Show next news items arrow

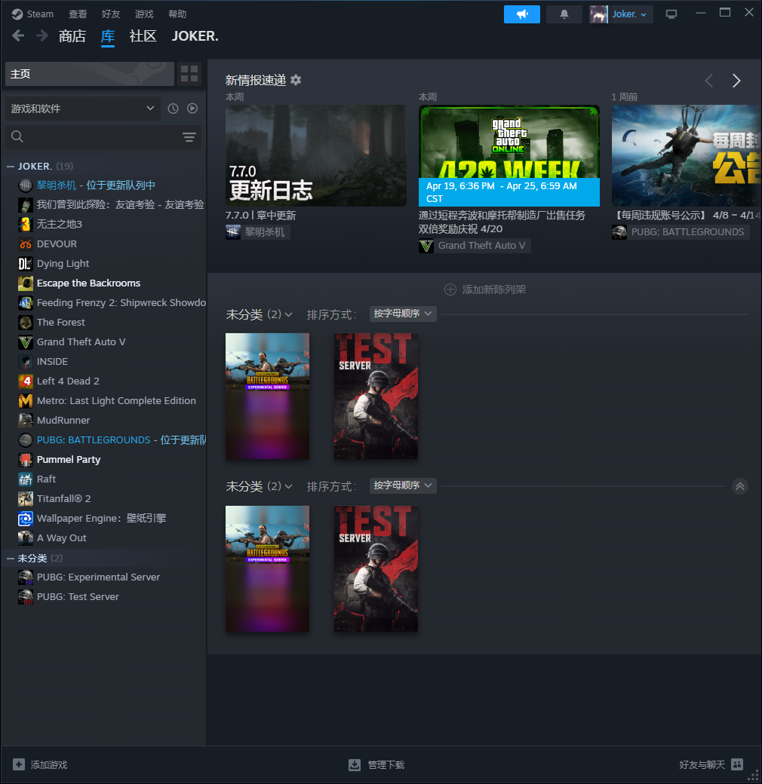(x=736, y=81)
